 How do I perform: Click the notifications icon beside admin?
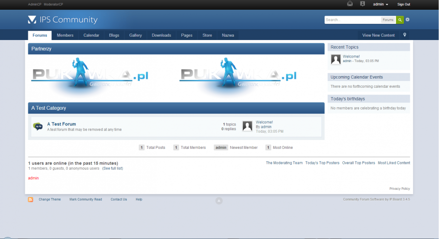pos(362,4)
